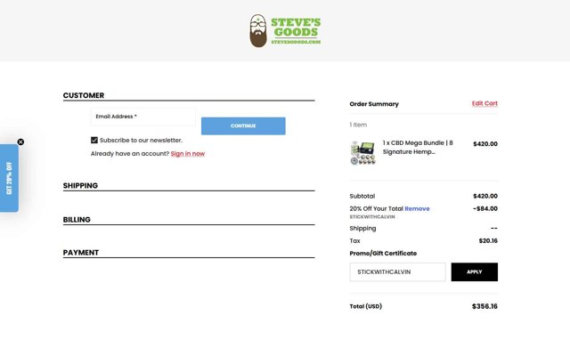Click the 20% Off Your Total text

pos(376,209)
